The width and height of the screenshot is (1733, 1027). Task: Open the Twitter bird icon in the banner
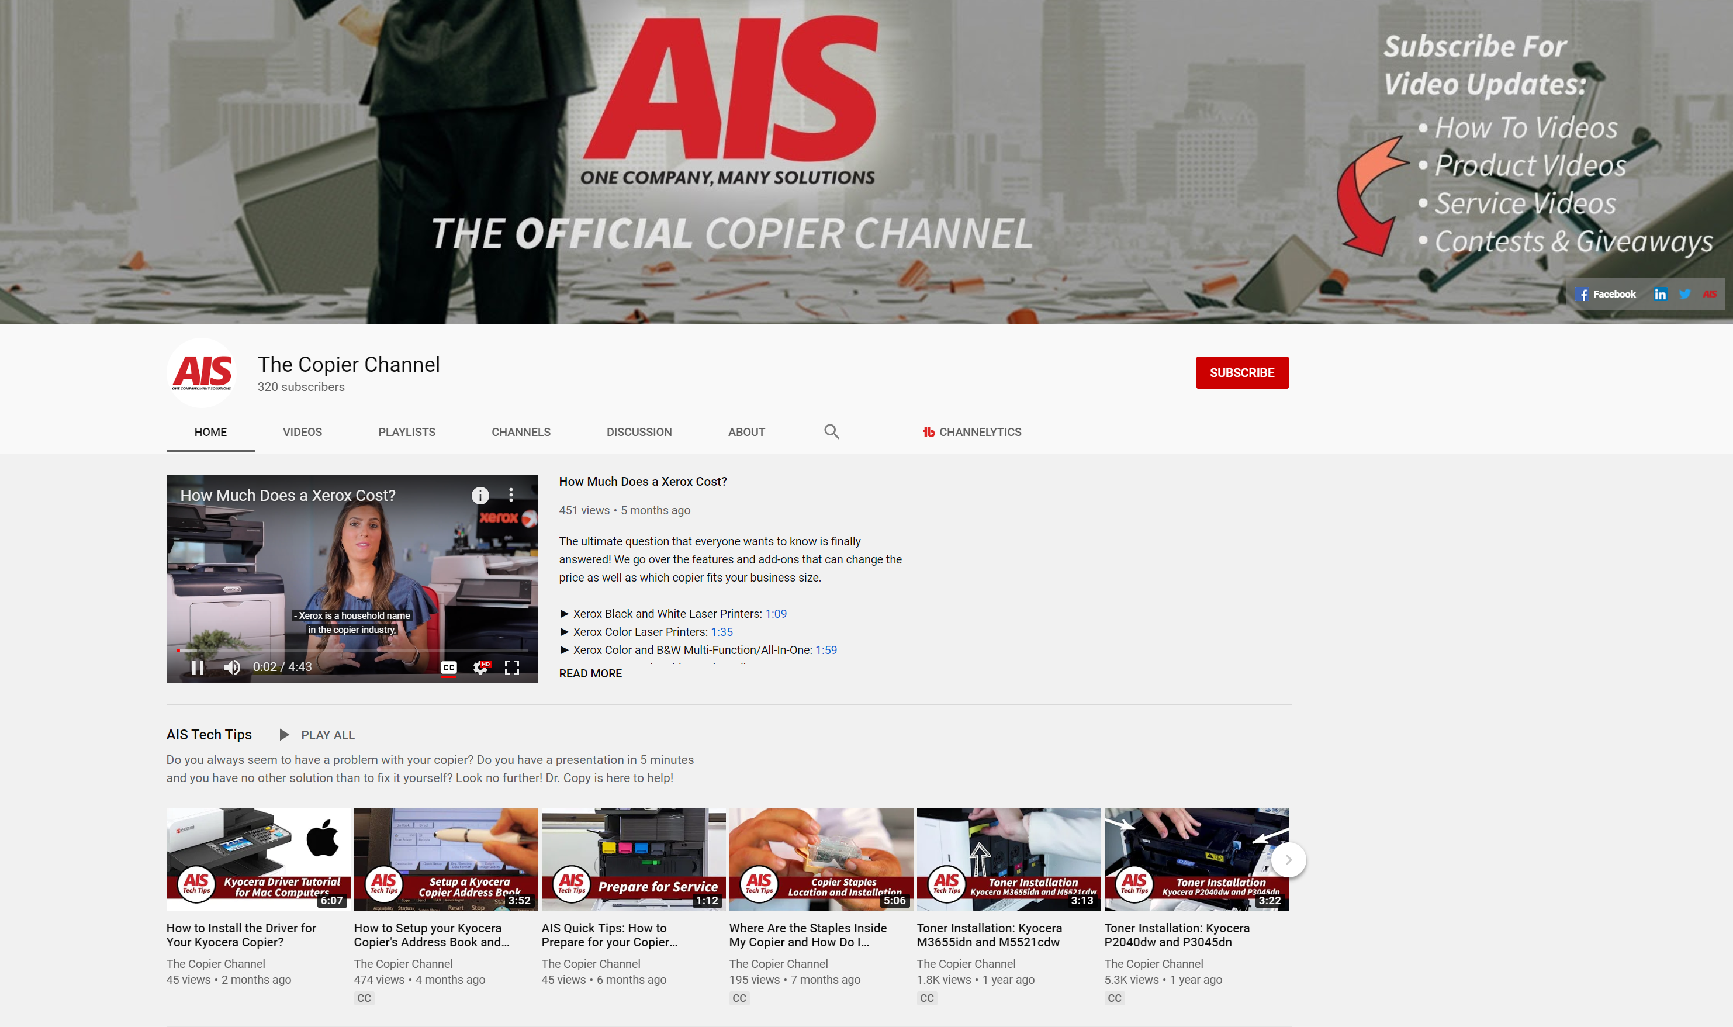(x=1684, y=294)
